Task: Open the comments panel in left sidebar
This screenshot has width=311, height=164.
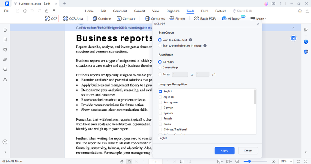Action: point(5,50)
